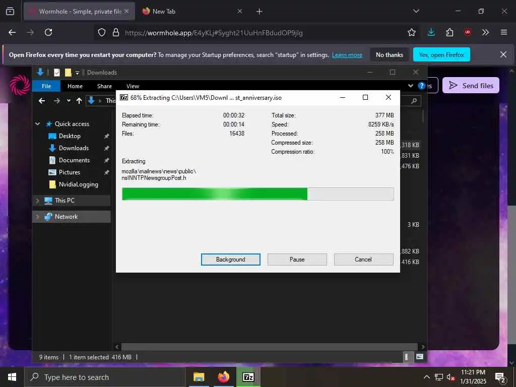Open recent locations dropdown in Explorer

(x=69, y=101)
